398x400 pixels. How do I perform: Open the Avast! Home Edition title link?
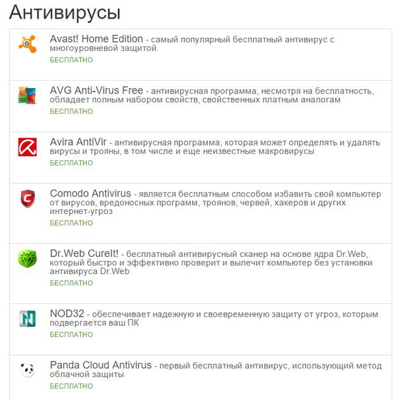click(97, 39)
